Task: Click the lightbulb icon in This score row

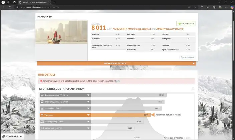Action: (x=42, y=115)
